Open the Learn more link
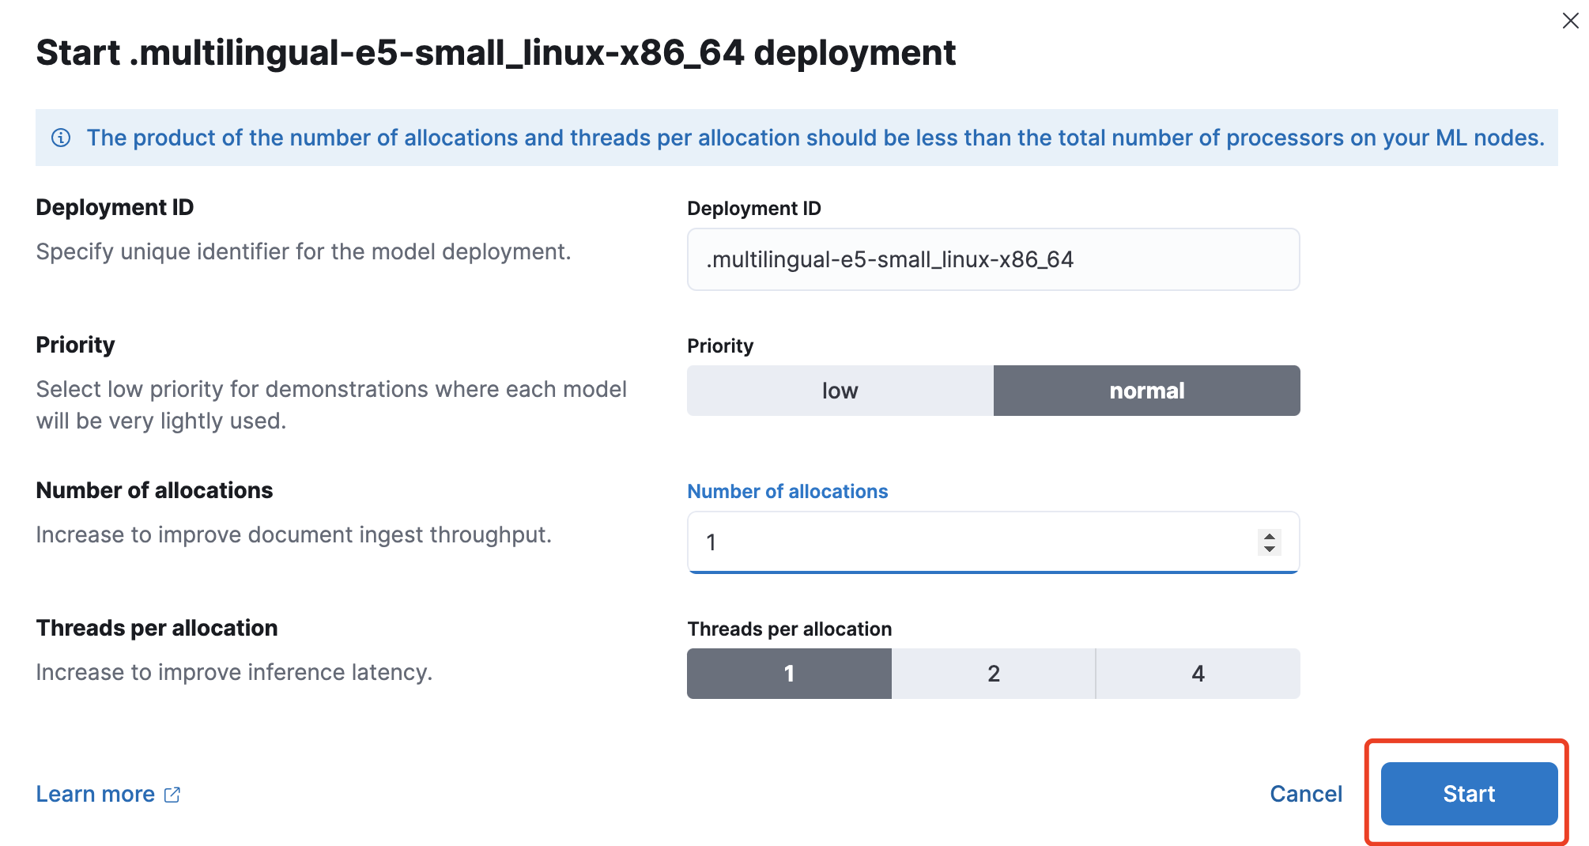 pos(96,794)
